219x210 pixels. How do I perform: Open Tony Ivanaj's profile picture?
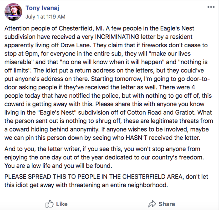[x=13, y=12]
